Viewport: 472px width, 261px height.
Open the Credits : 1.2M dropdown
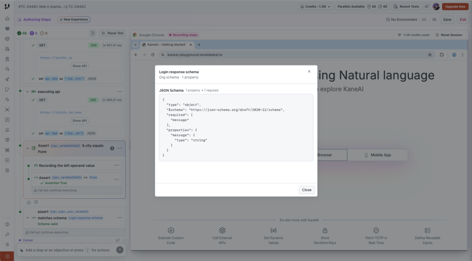click(316, 7)
